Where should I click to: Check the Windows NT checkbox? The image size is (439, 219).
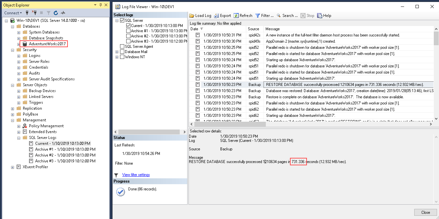click(122, 57)
